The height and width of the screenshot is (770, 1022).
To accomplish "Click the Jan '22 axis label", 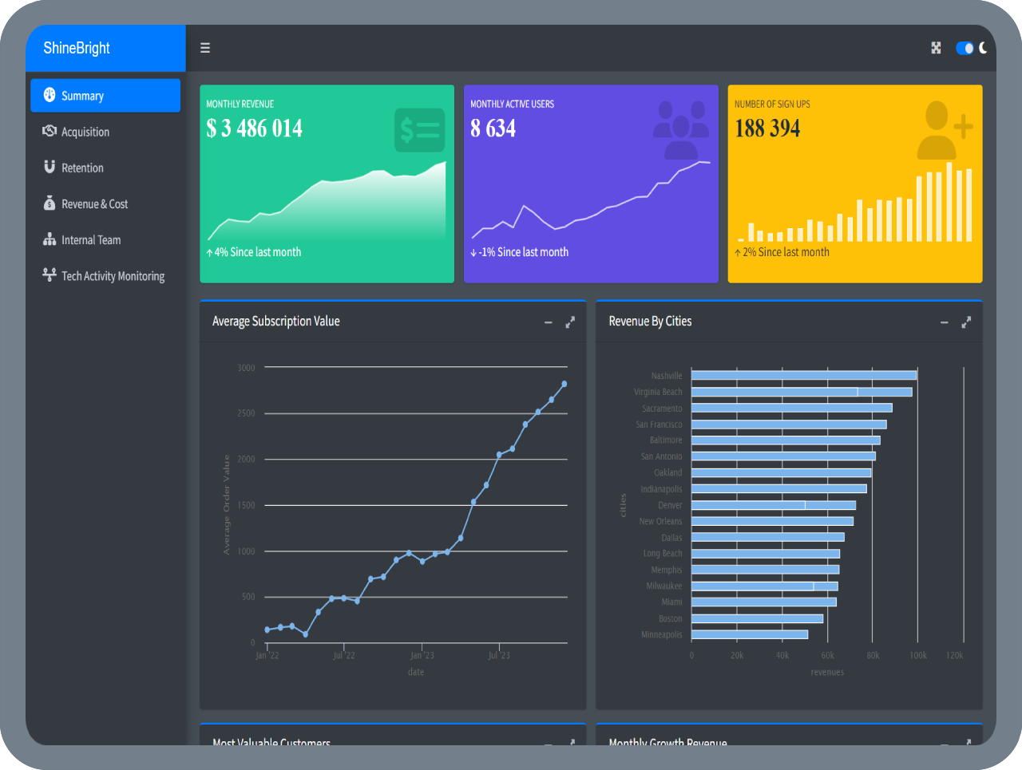I will [267, 656].
